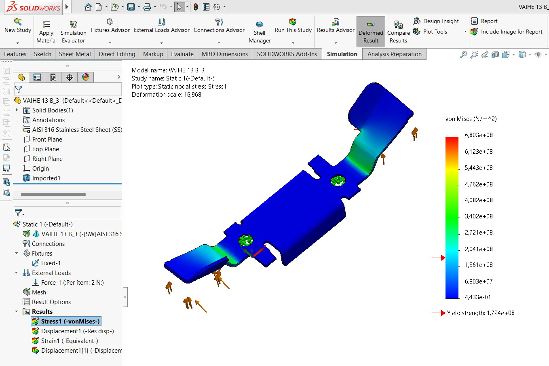Screen dimensions: 549x366
Task: Open the Fixtures Advisor dropdown arrow
Action: coord(110,42)
